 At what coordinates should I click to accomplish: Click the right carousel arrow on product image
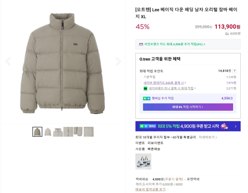(x=118, y=61)
